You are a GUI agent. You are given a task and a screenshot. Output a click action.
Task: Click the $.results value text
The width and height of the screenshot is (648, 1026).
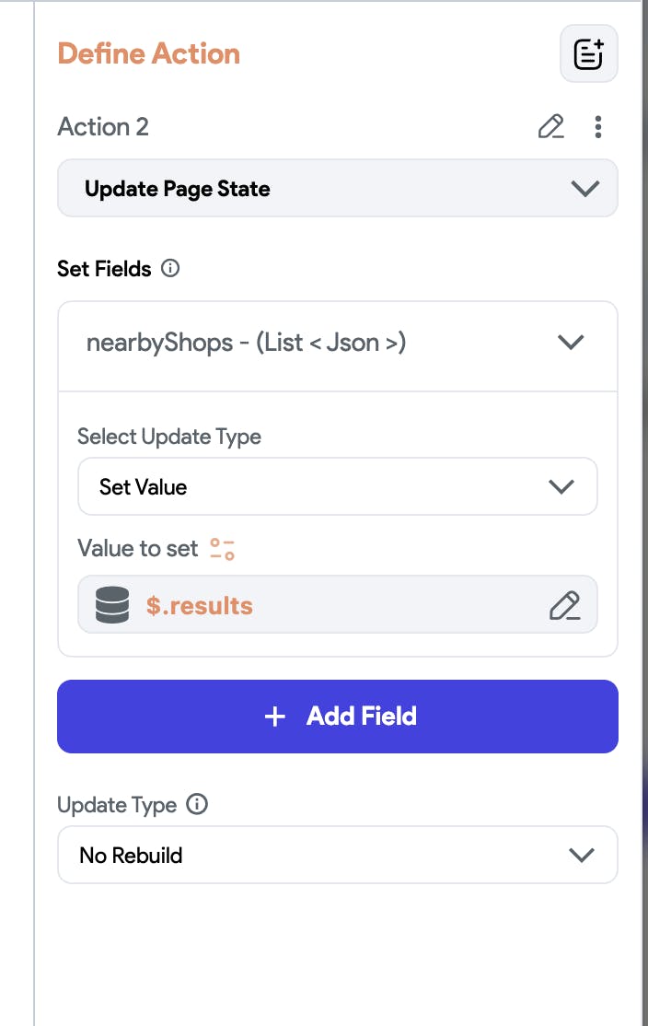tap(200, 605)
